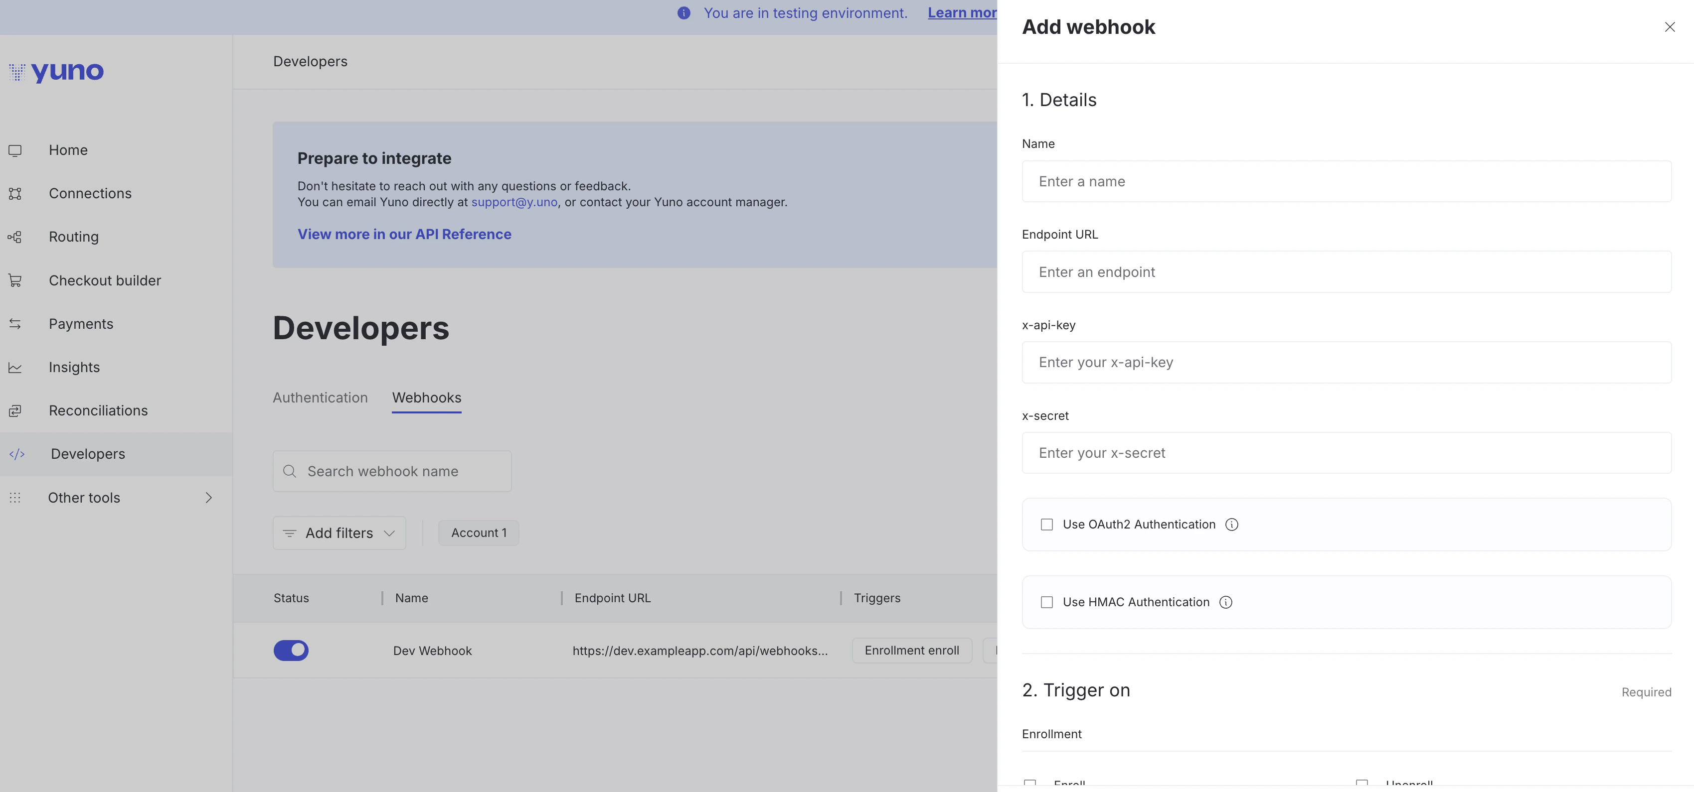Click the HMAC Authentication info icon
Viewport: 1694px width, 792px height.
[x=1226, y=602]
